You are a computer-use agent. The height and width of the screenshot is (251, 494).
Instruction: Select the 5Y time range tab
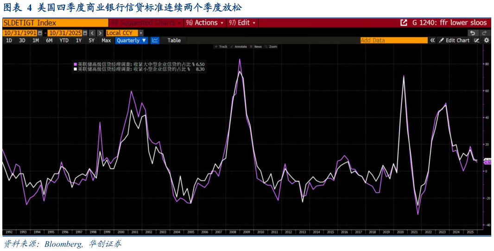pyautogui.click(x=91, y=40)
